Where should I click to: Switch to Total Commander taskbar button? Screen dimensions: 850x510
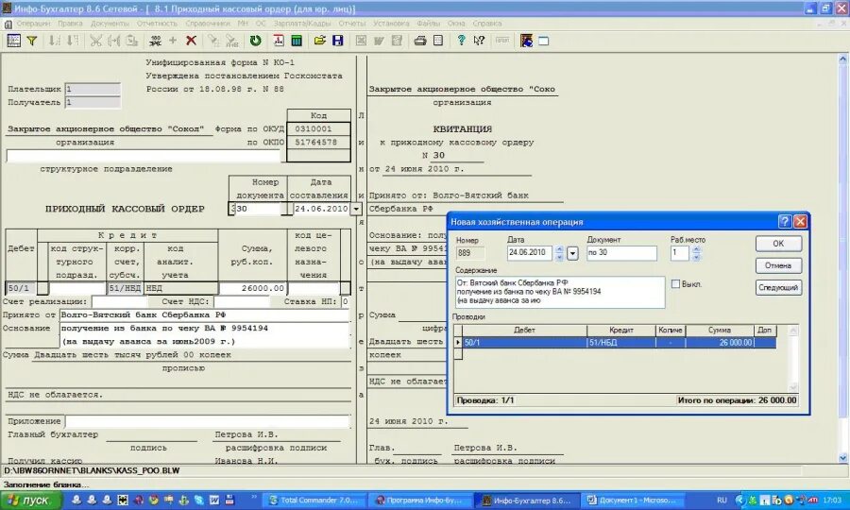(x=314, y=501)
